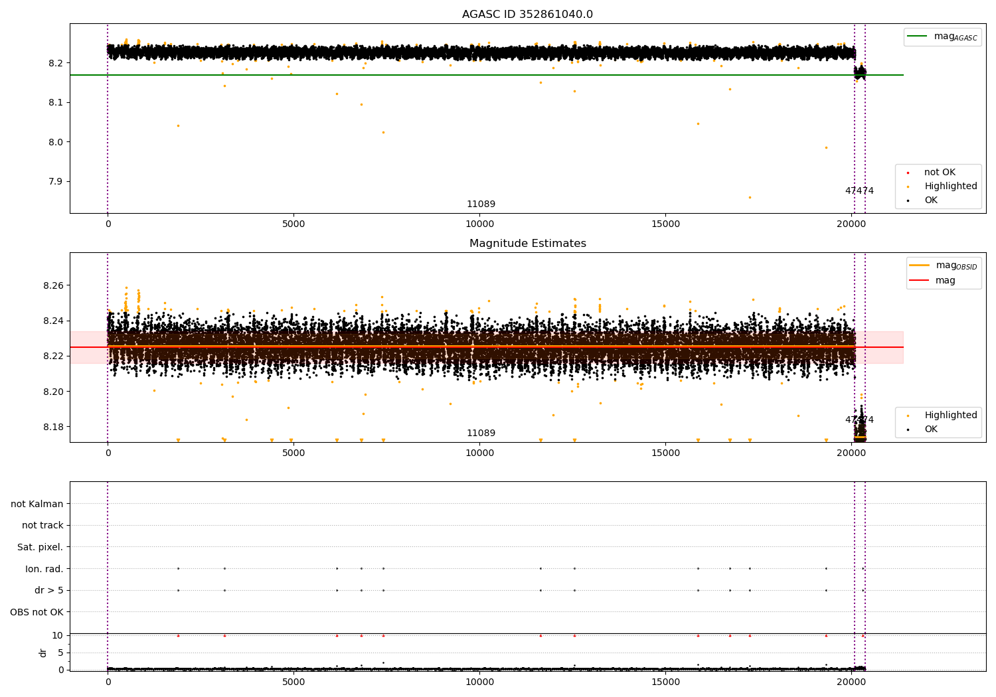996x697 pixels.
Task: Click the green line swatch in mag AGASC legend
Action: [x=918, y=37]
